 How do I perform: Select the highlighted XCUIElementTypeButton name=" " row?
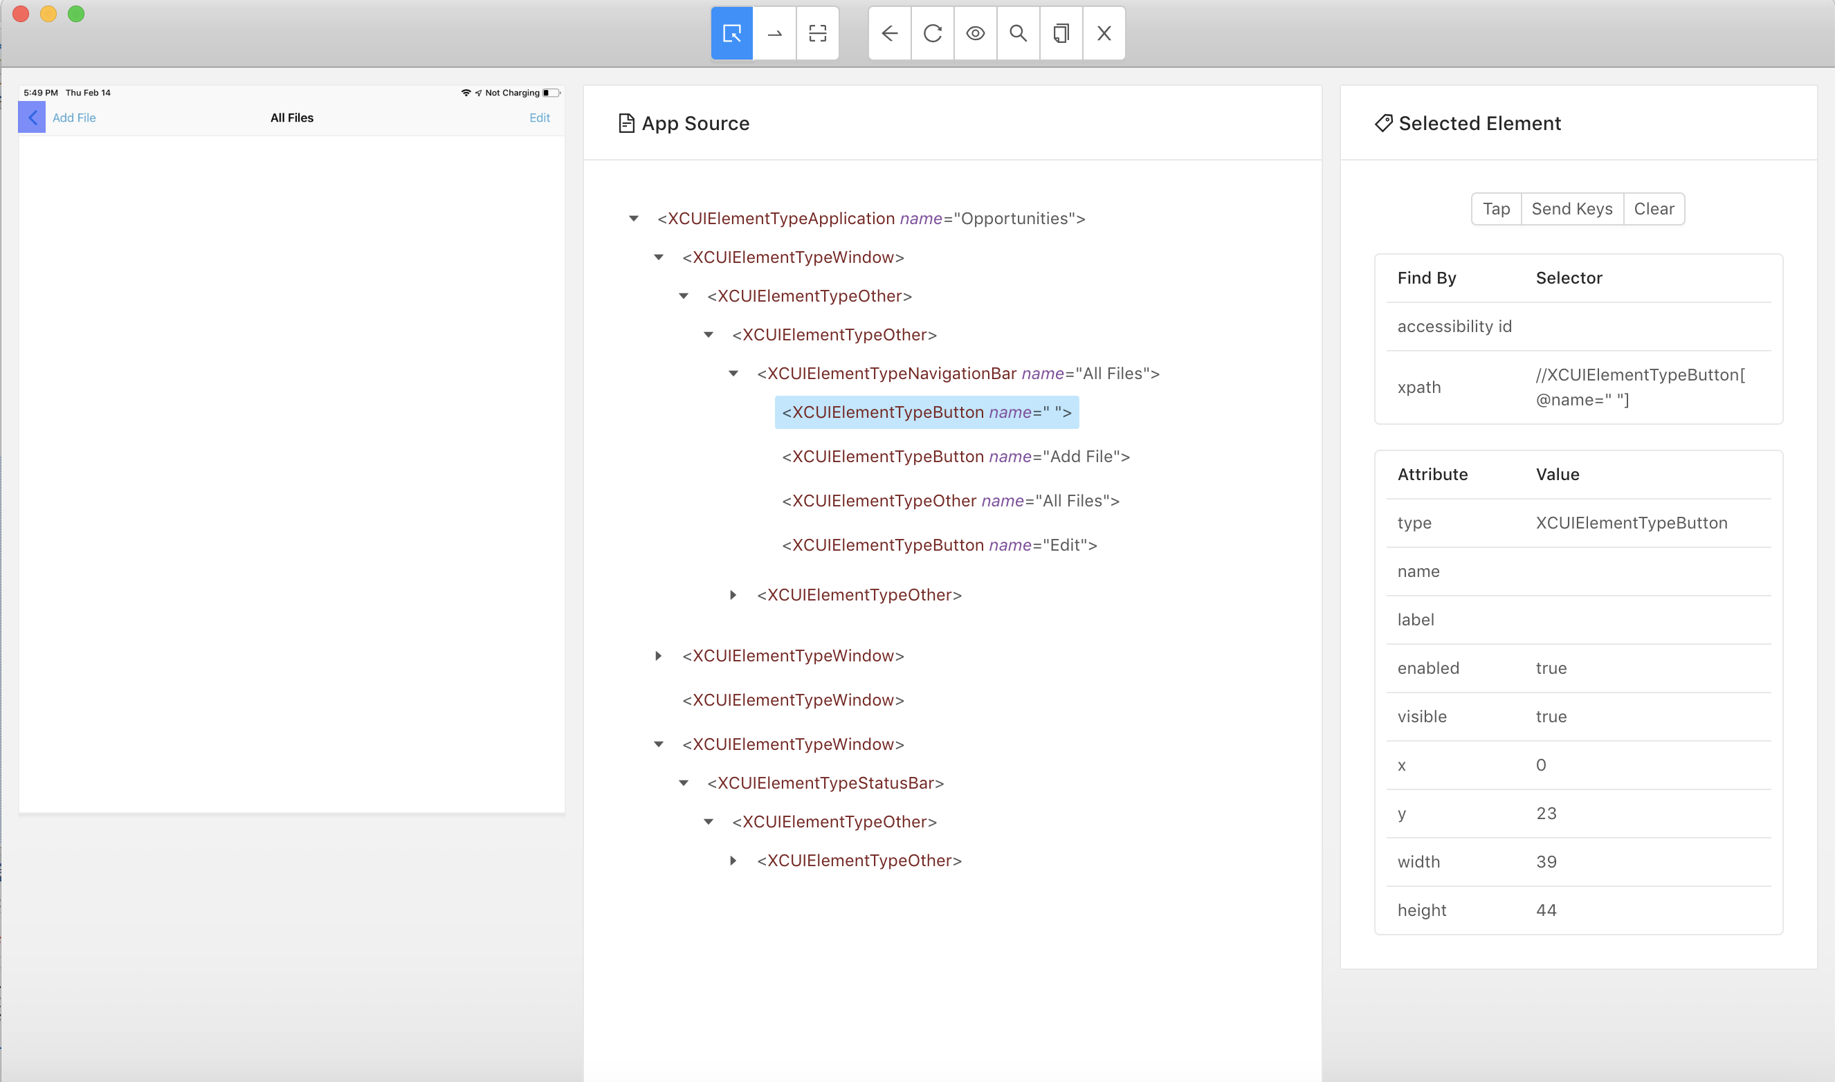coord(926,413)
